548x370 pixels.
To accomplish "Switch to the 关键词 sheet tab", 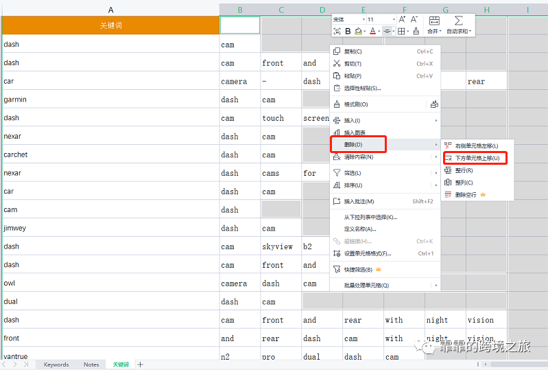I will click(x=121, y=365).
